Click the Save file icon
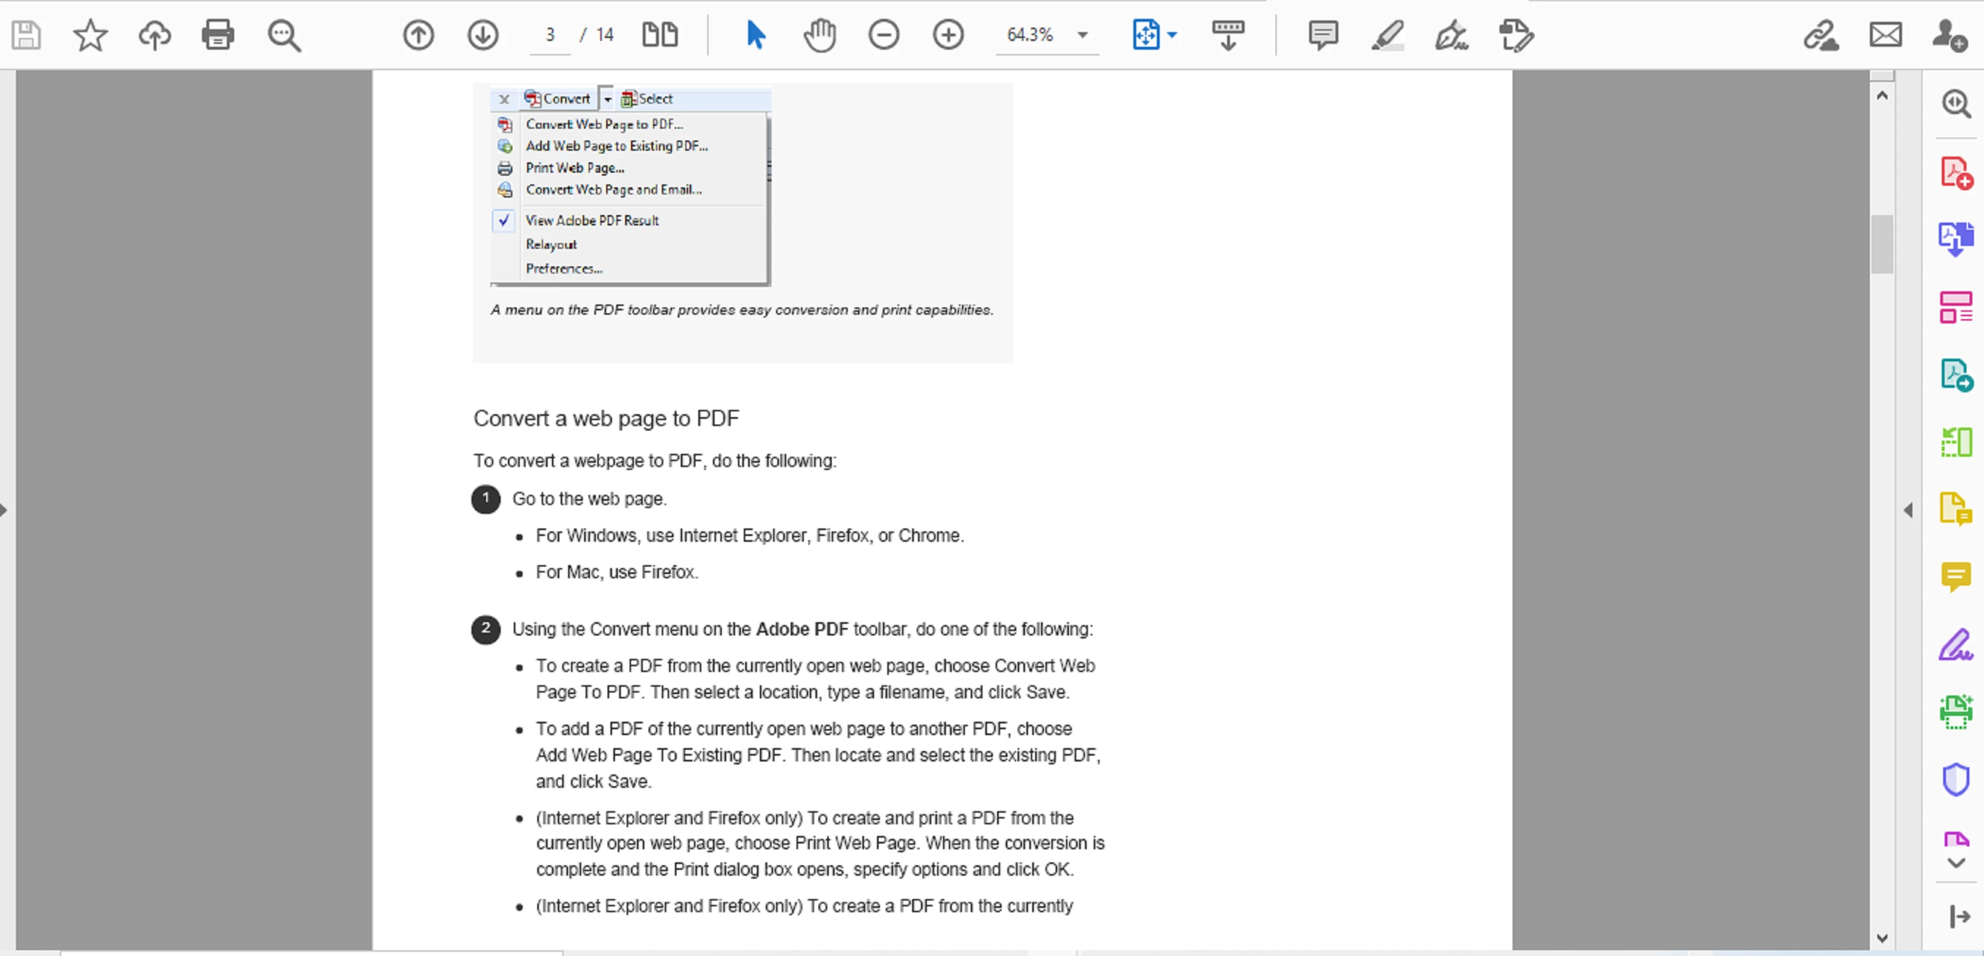The image size is (1984, 956). click(26, 35)
